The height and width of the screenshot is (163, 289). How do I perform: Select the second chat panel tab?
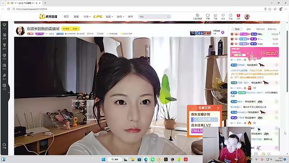click(249, 29)
